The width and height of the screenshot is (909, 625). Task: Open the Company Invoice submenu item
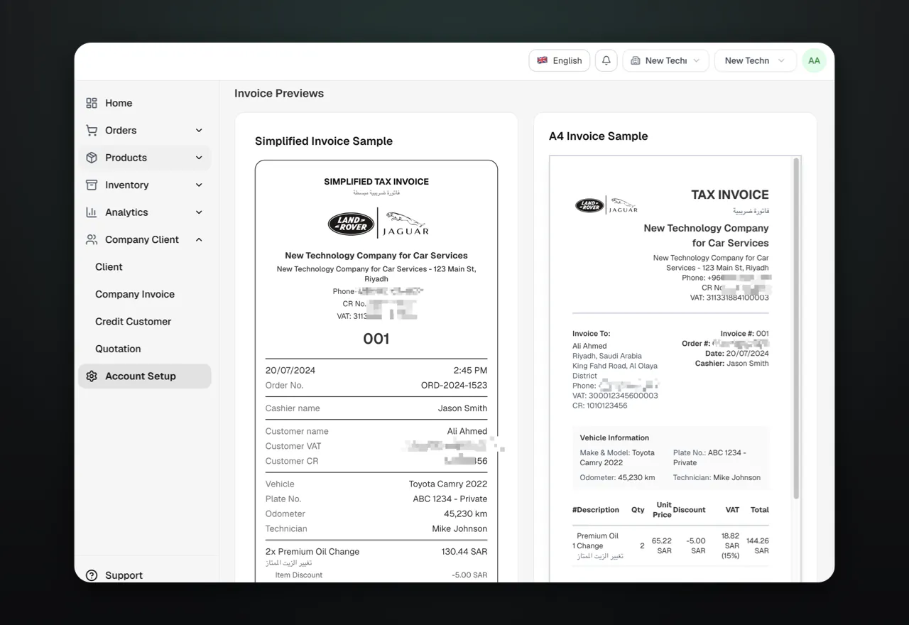[x=135, y=294]
